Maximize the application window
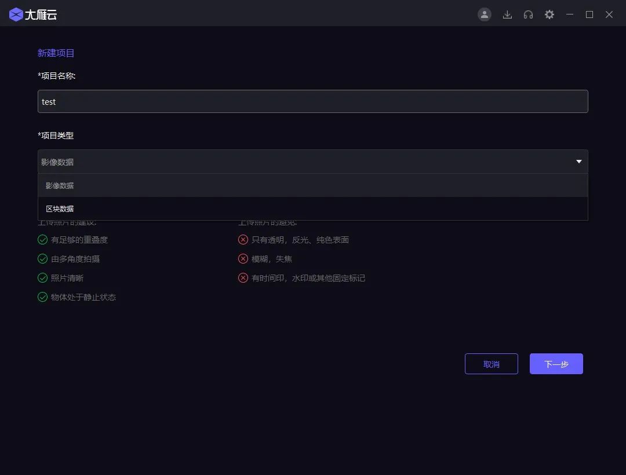Image resolution: width=626 pixels, height=475 pixels. tap(589, 14)
